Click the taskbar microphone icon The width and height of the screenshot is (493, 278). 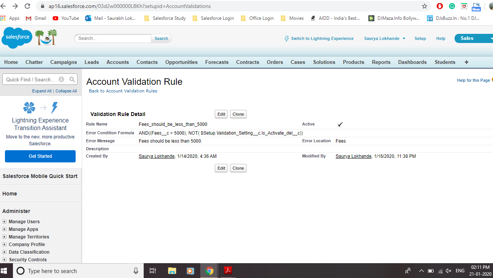point(136,271)
